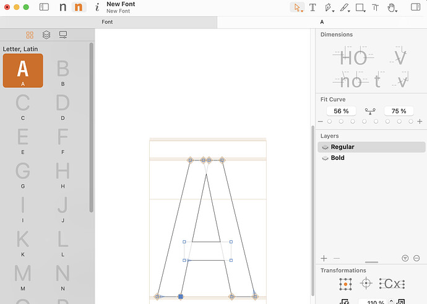Image resolution: width=427 pixels, height=304 pixels.
Task: Open Select tool dropdown arrow
Action: pyautogui.click(x=302, y=11)
